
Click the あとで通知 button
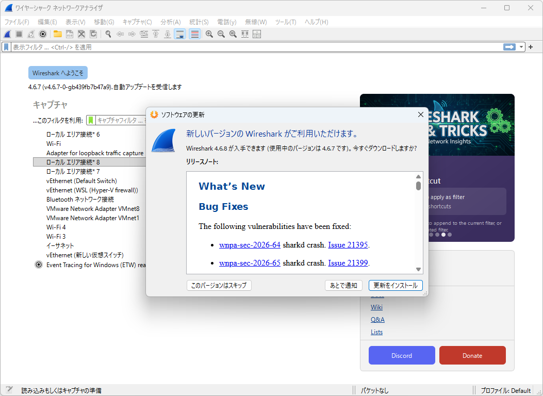point(343,285)
